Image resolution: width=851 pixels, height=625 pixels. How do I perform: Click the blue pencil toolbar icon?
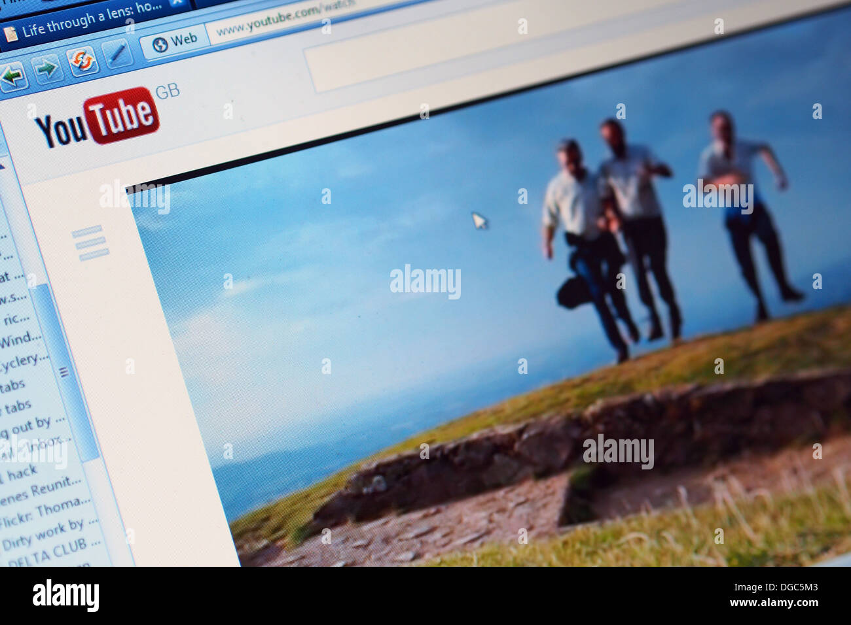click(x=118, y=53)
